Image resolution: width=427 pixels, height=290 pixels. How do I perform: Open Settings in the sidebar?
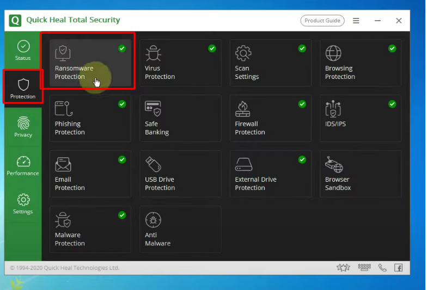click(x=23, y=203)
